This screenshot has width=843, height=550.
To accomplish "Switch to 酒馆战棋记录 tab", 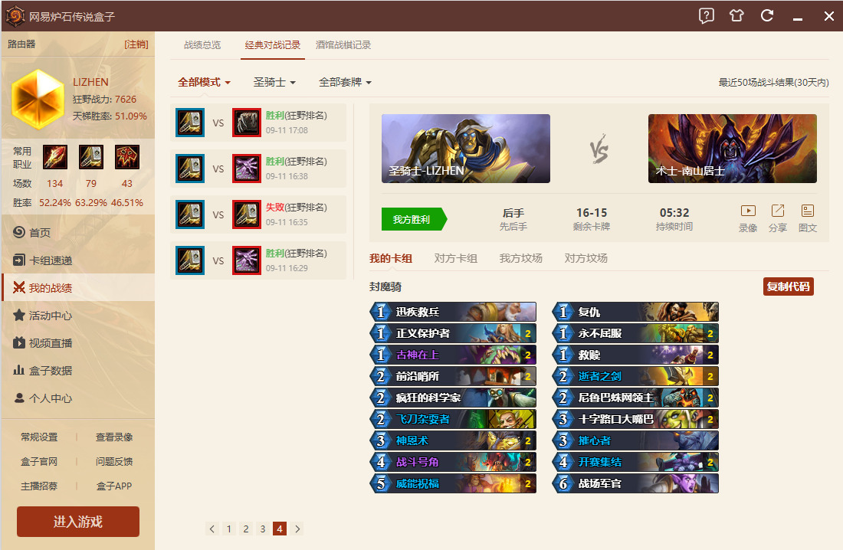I will pos(343,45).
